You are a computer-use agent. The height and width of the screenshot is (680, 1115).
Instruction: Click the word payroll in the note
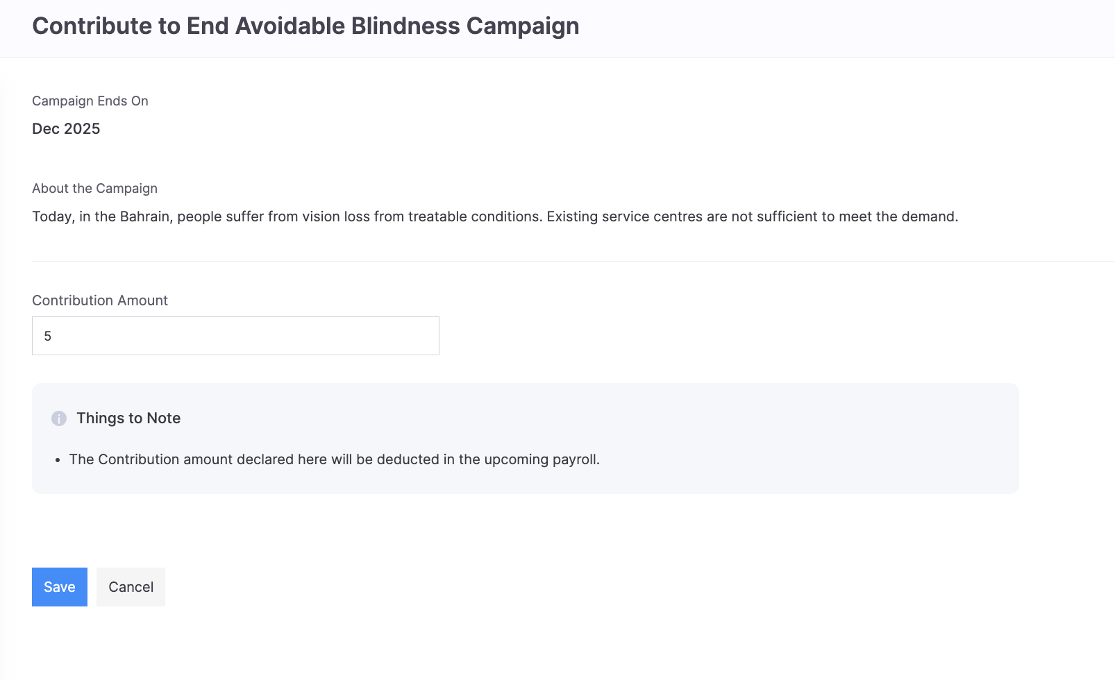pyautogui.click(x=575, y=460)
